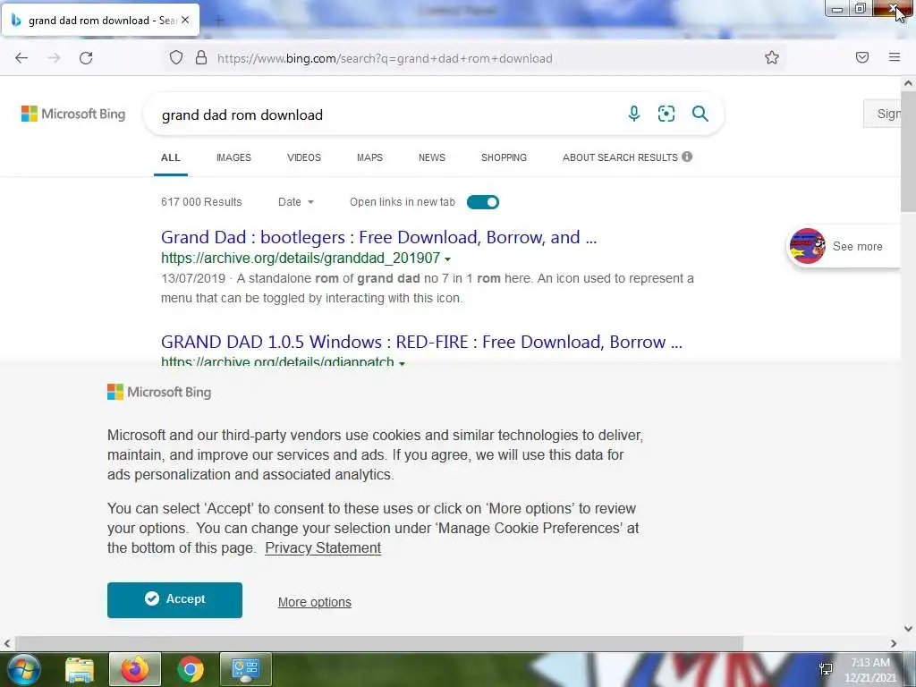Save page with the Pocket icon
Screen dimensions: 916x687
(862, 57)
